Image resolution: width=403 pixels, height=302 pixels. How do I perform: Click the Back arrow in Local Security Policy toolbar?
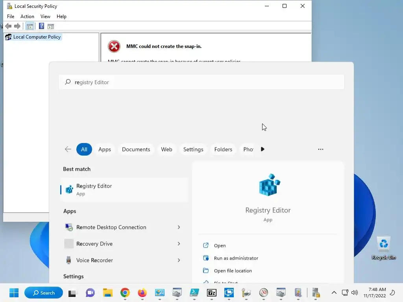[8, 26]
